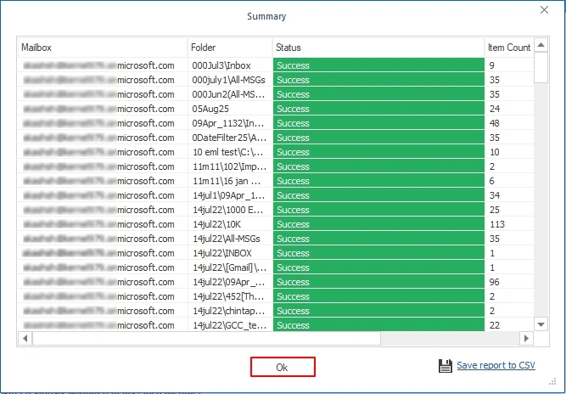
Task: Open the Save report to CSV link
Action: (x=496, y=366)
